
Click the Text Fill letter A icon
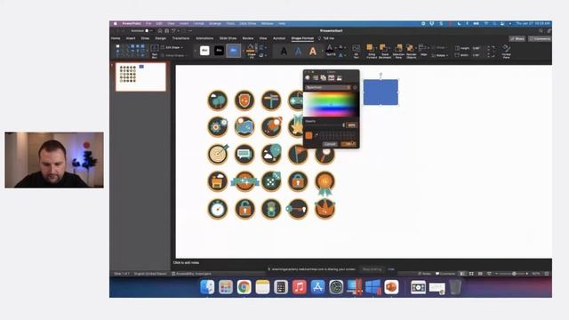point(330,47)
